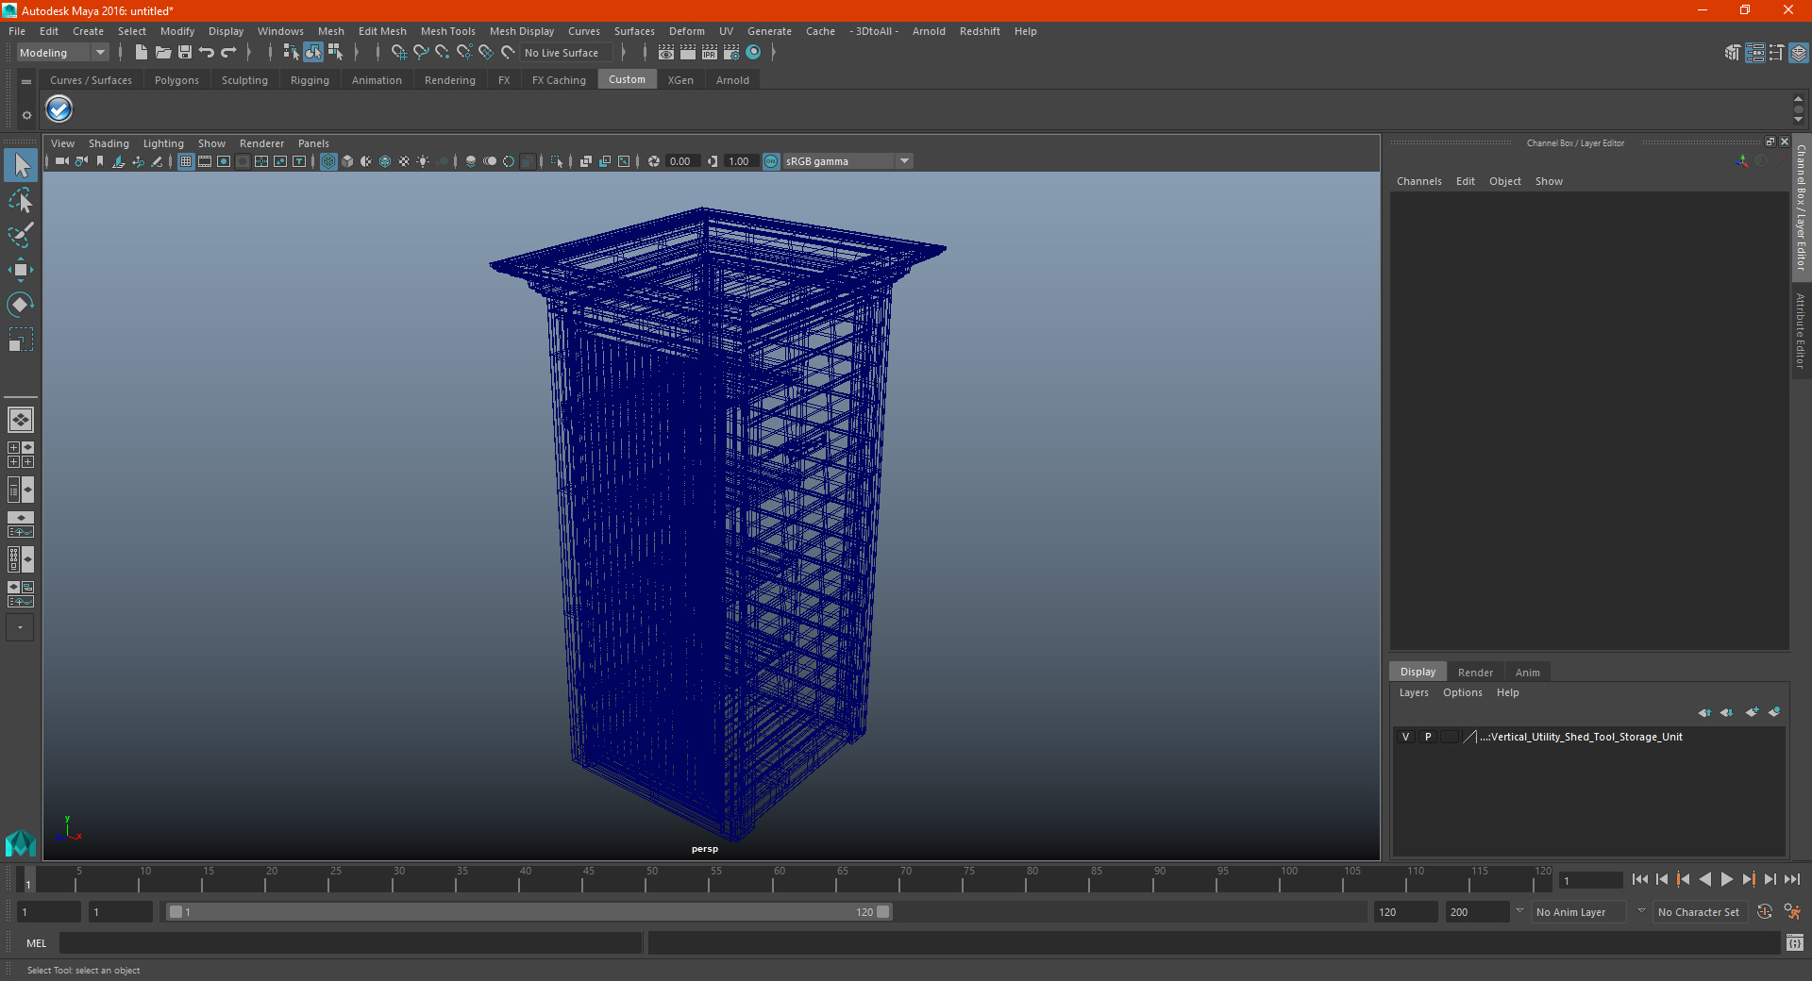This screenshot has height=981, width=1812.
Task: Open the Attribute Editor side tab
Action: tap(1801, 330)
